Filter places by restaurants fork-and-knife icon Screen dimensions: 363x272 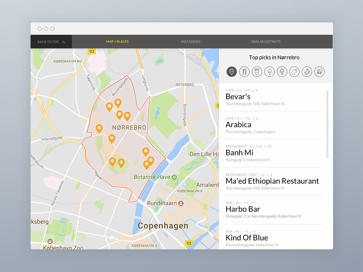(x=244, y=72)
